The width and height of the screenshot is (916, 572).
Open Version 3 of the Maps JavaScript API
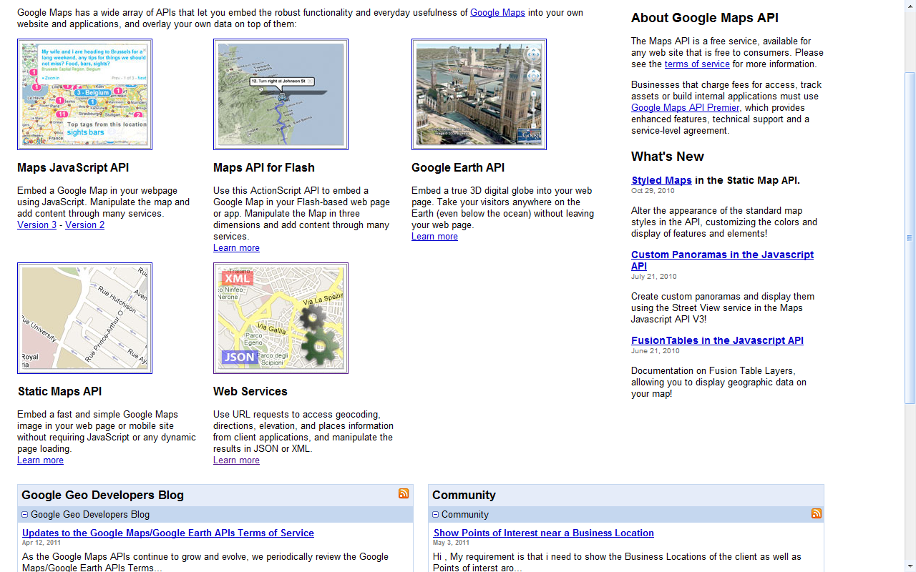pos(36,224)
